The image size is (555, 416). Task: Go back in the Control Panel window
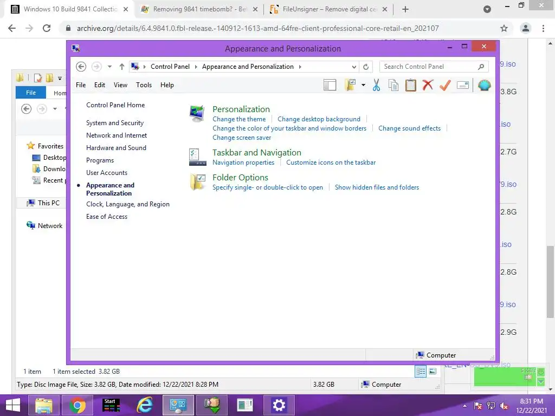[81, 67]
